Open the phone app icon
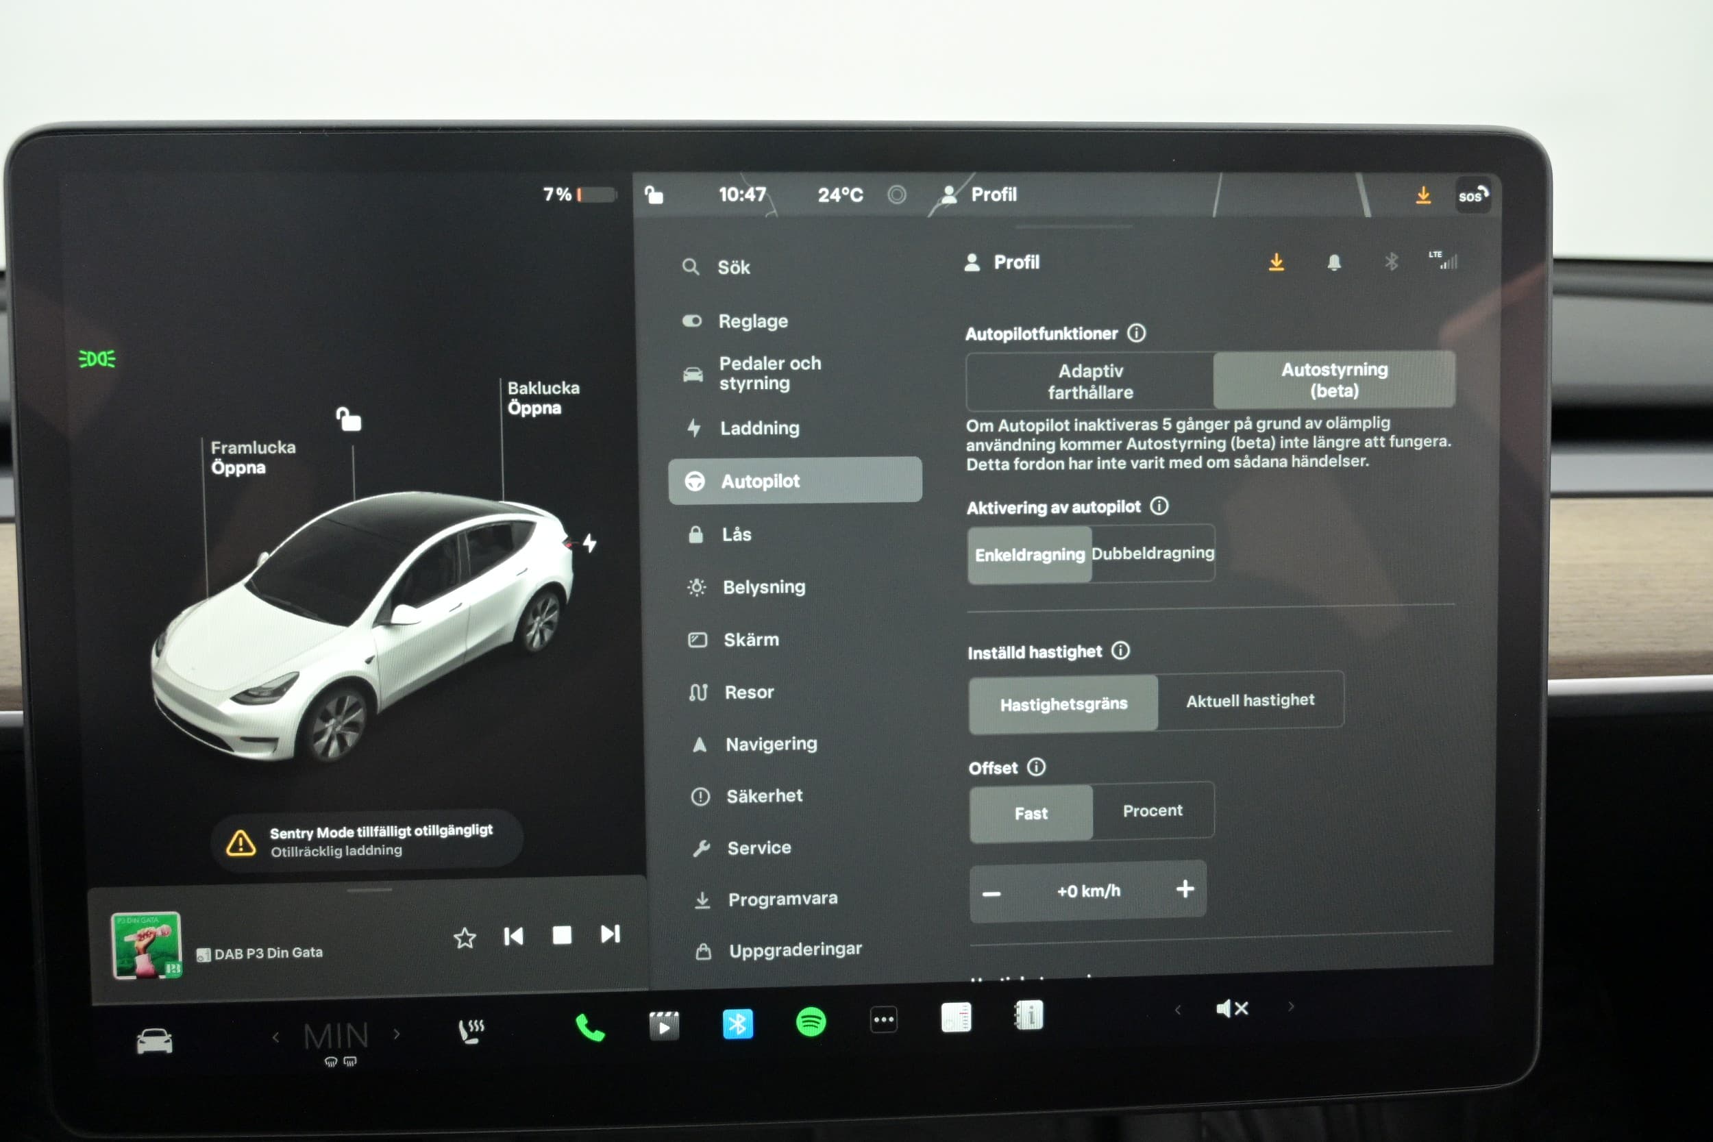The width and height of the screenshot is (1713, 1142). (590, 1028)
